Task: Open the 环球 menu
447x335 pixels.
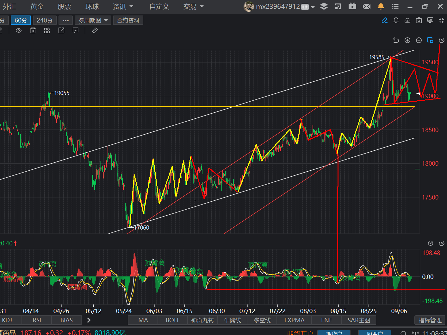Action: [x=92, y=7]
